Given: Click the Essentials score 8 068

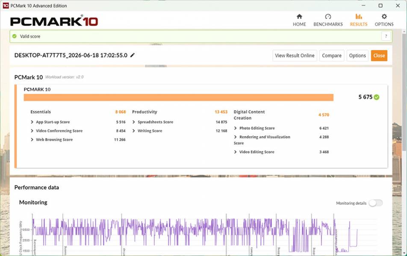Looking at the screenshot, I should click(121, 112).
